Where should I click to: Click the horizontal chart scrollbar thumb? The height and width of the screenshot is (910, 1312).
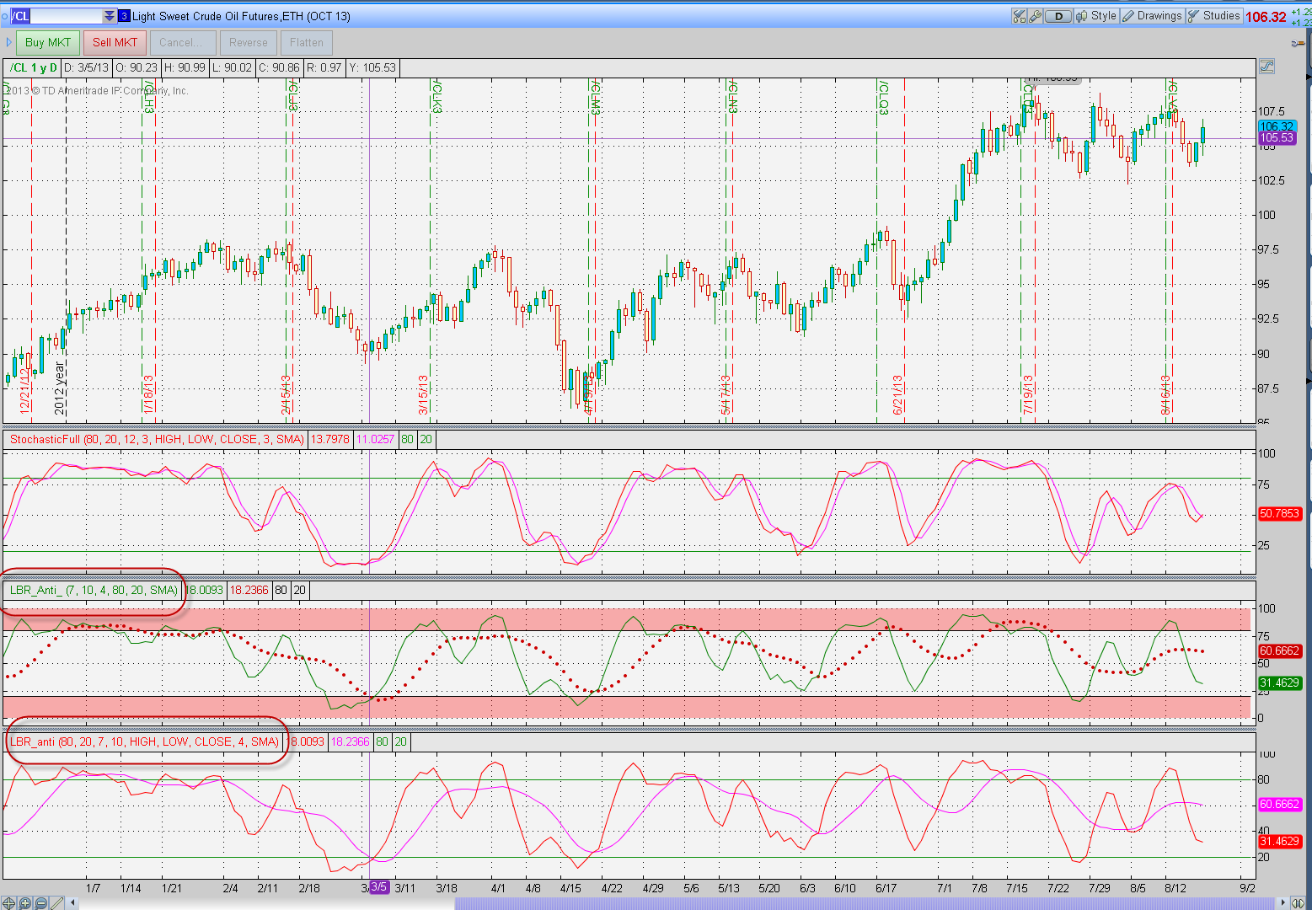tap(866, 903)
